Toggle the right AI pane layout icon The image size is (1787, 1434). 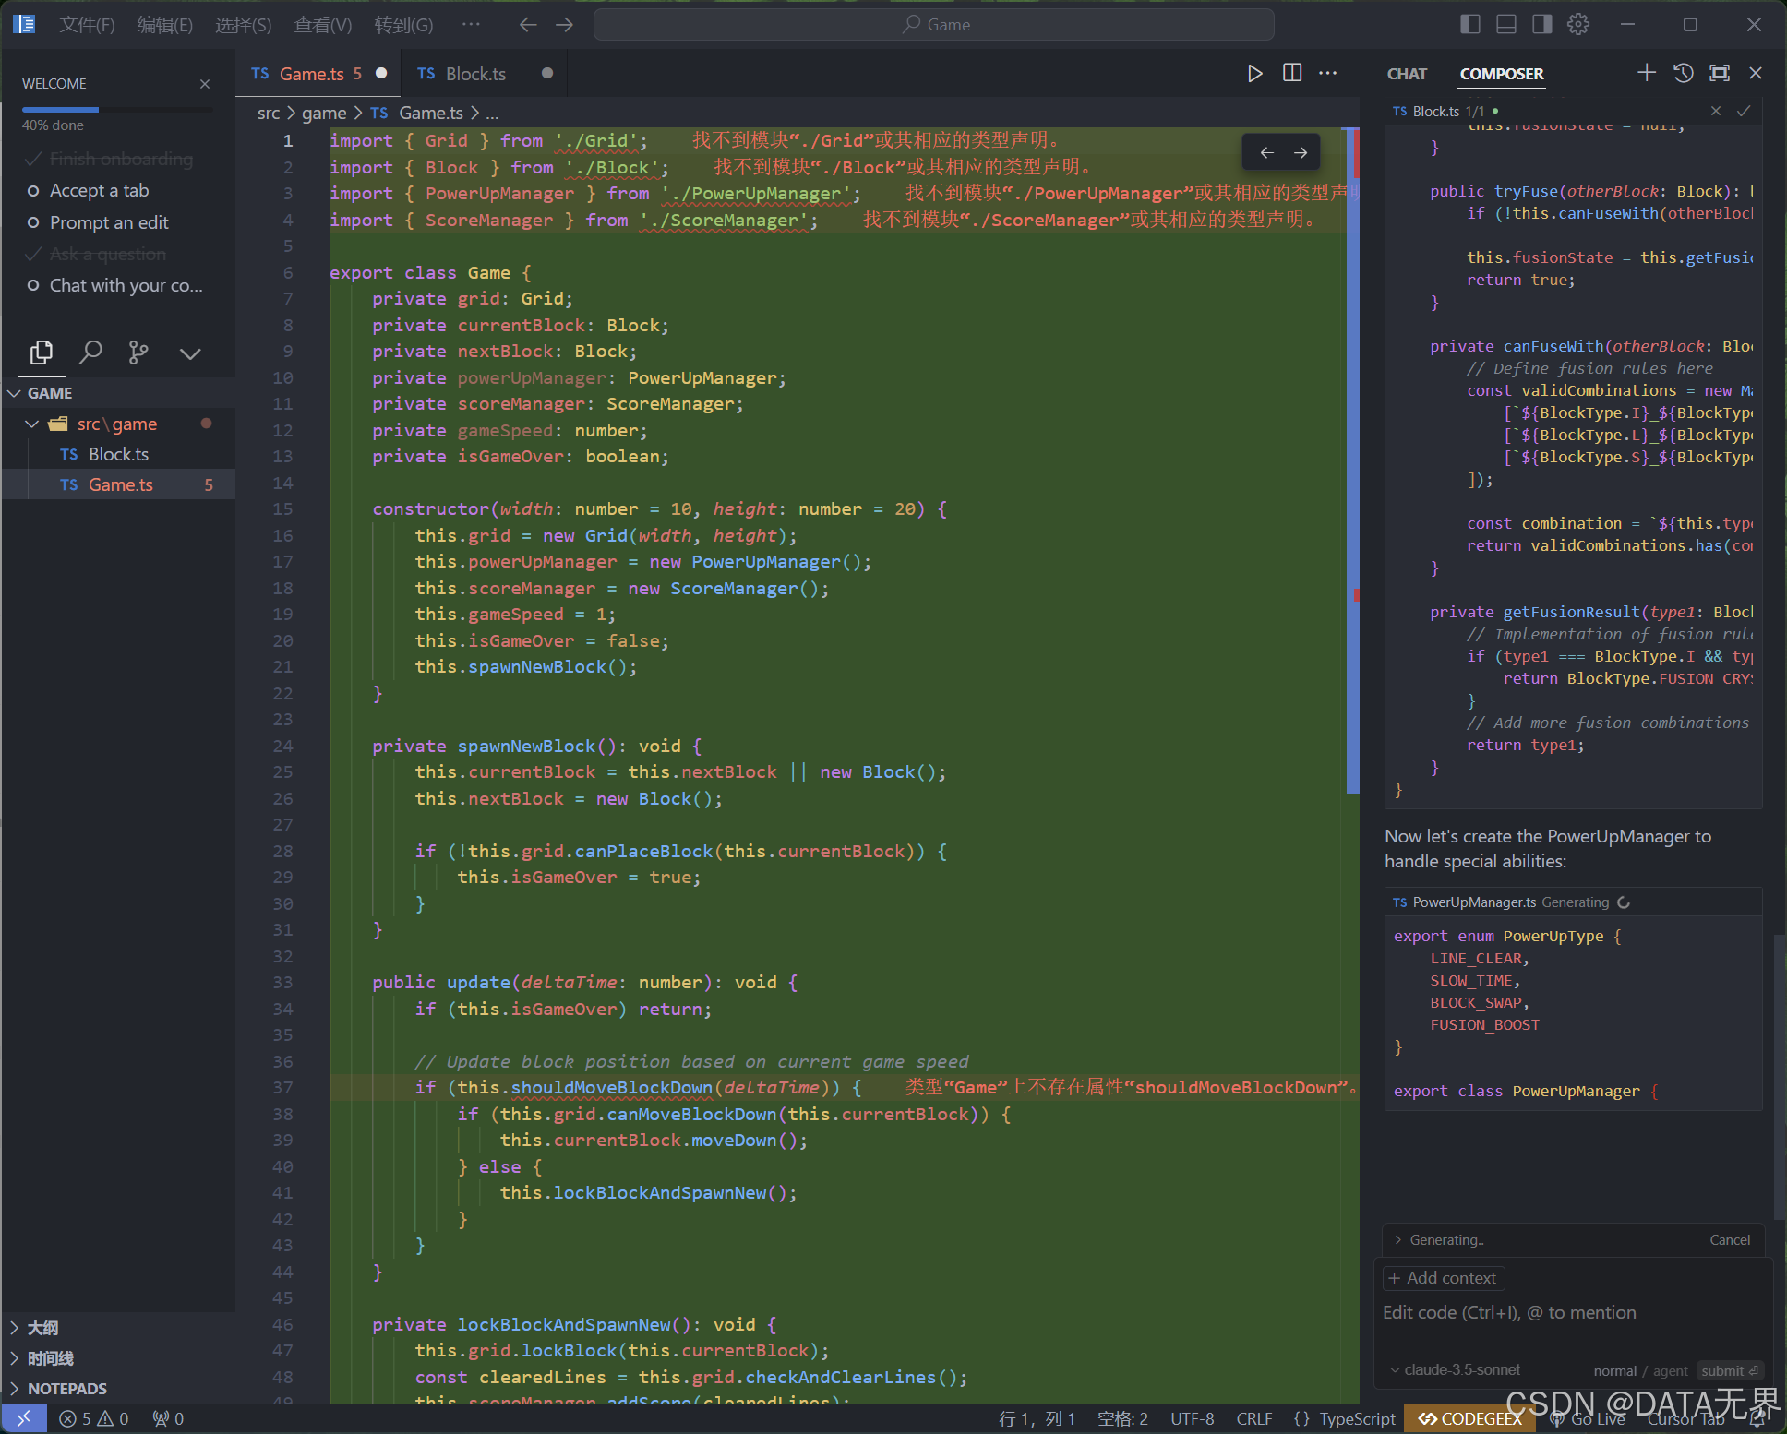pyautogui.click(x=1542, y=24)
